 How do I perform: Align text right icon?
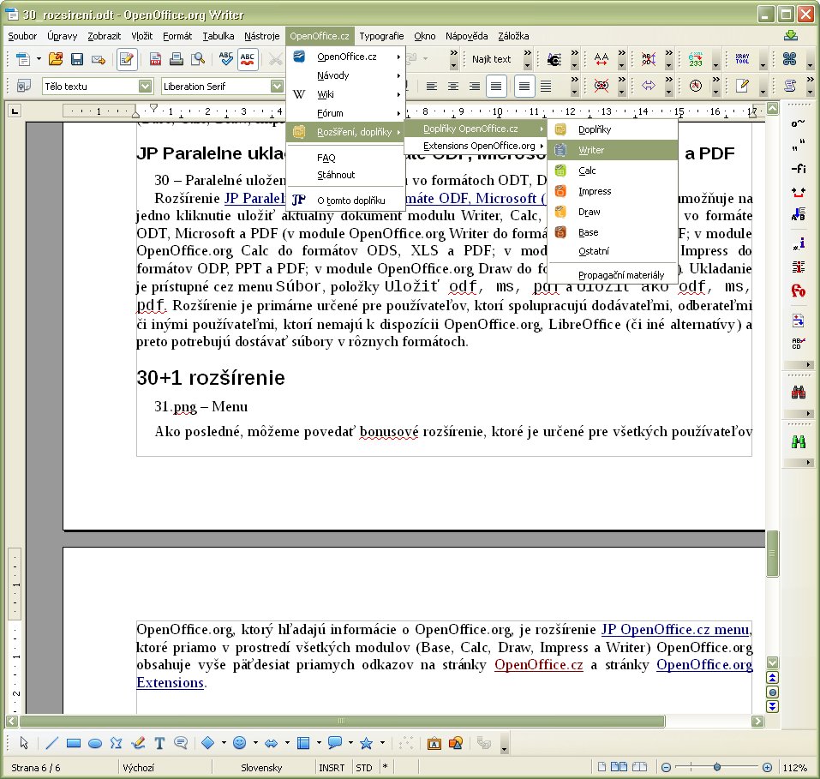(475, 86)
